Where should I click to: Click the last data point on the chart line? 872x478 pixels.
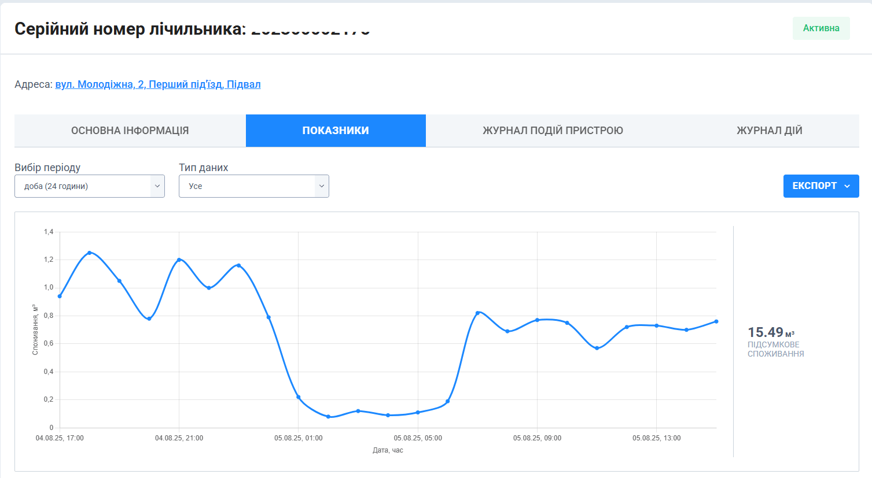[716, 321]
